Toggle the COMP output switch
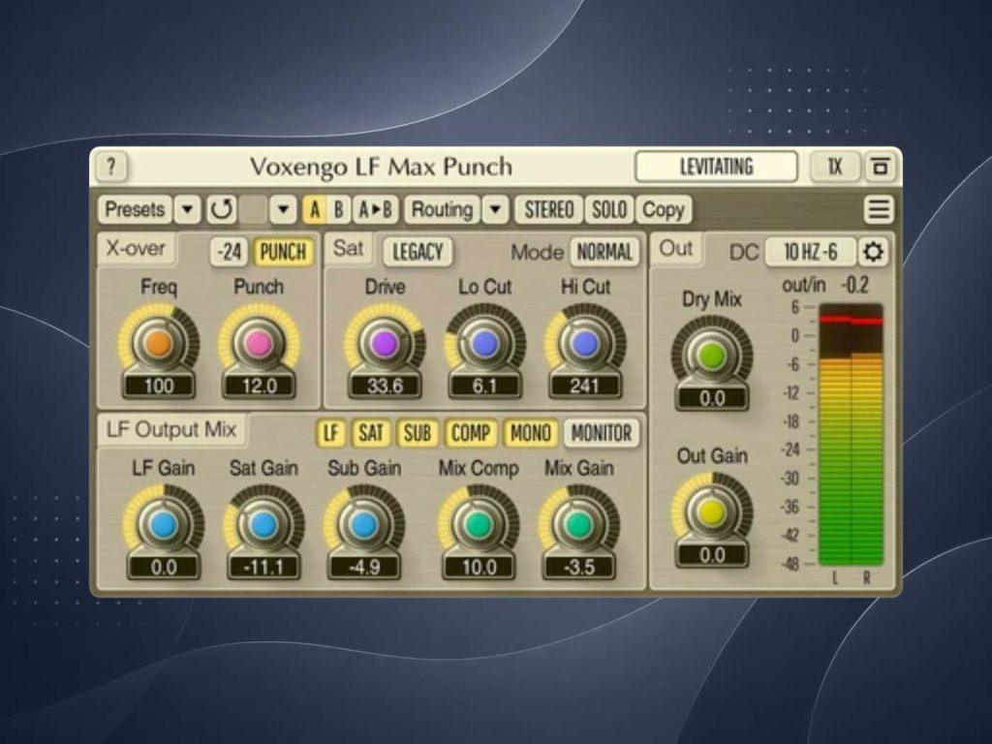This screenshot has height=744, width=992. pos(470,433)
